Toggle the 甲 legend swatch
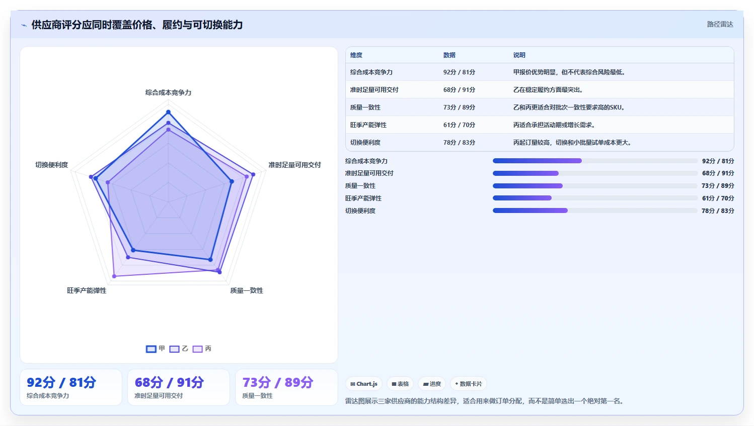The image size is (754, 426). 151,349
